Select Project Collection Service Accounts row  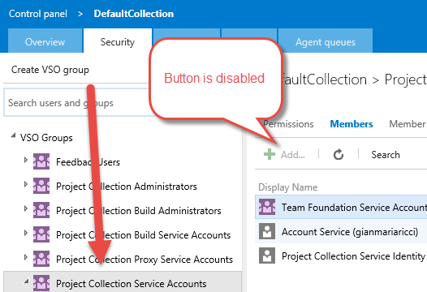coord(123,281)
